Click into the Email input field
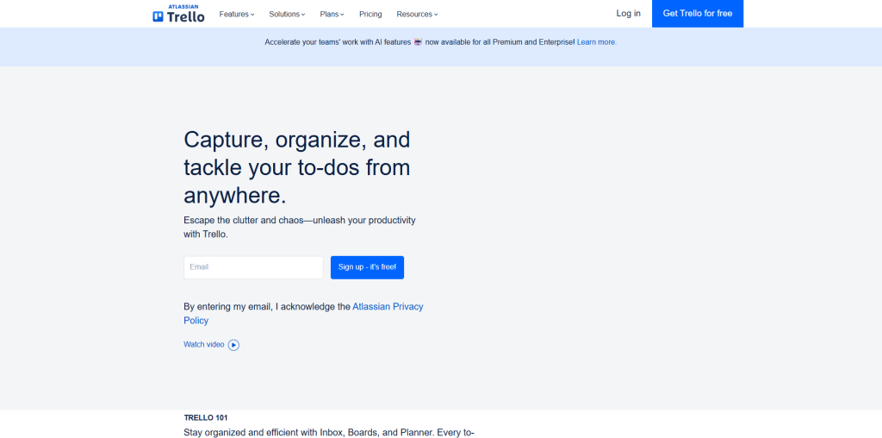This screenshot has height=438, width=882. click(x=253, y=267)
